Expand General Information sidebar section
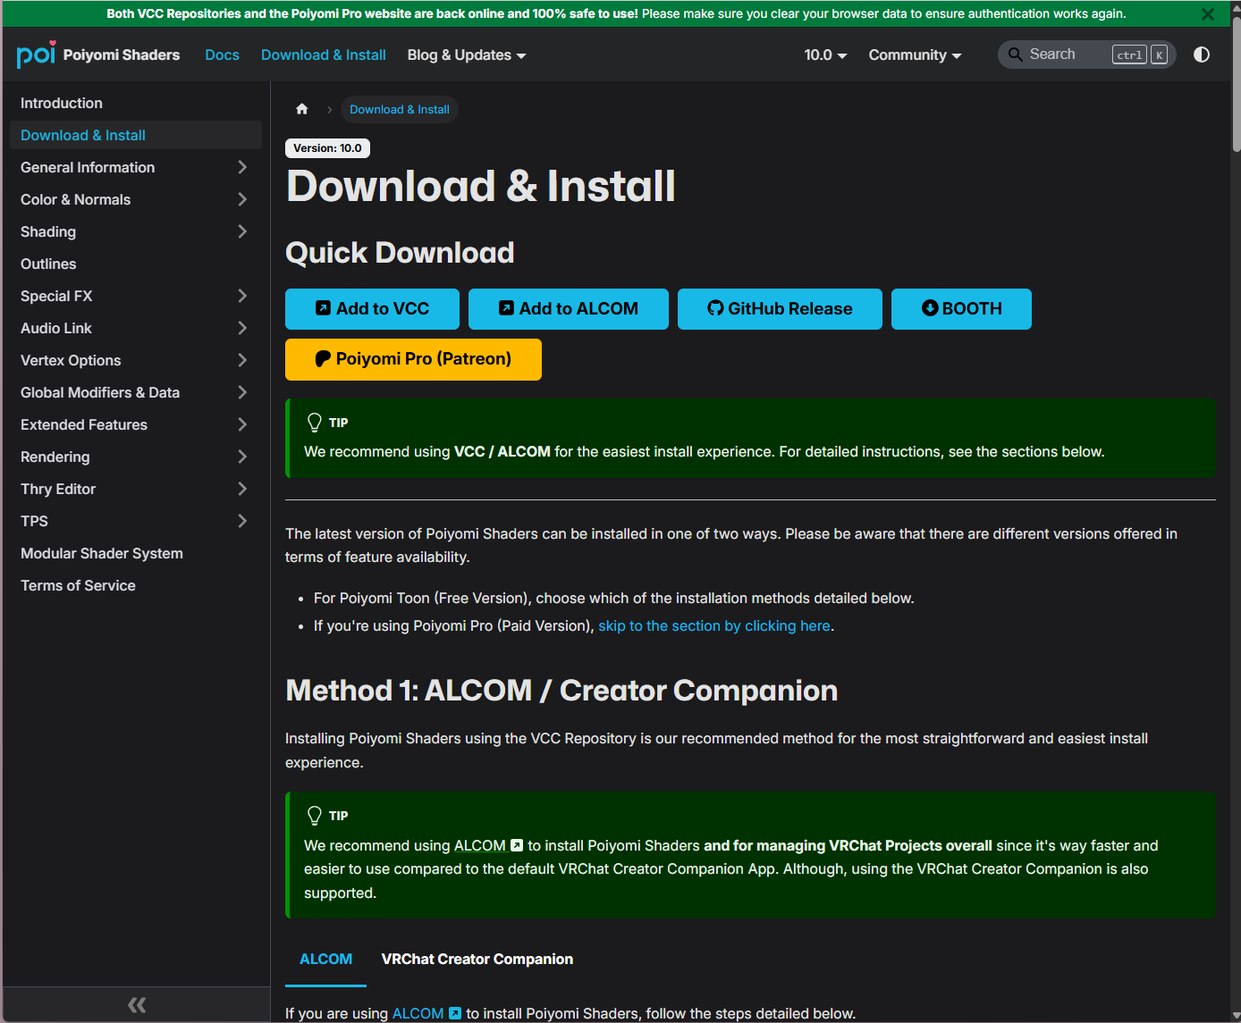The height and width of the screenshot is (1023, 1241). pyautogui.click(x=242, y=167)
